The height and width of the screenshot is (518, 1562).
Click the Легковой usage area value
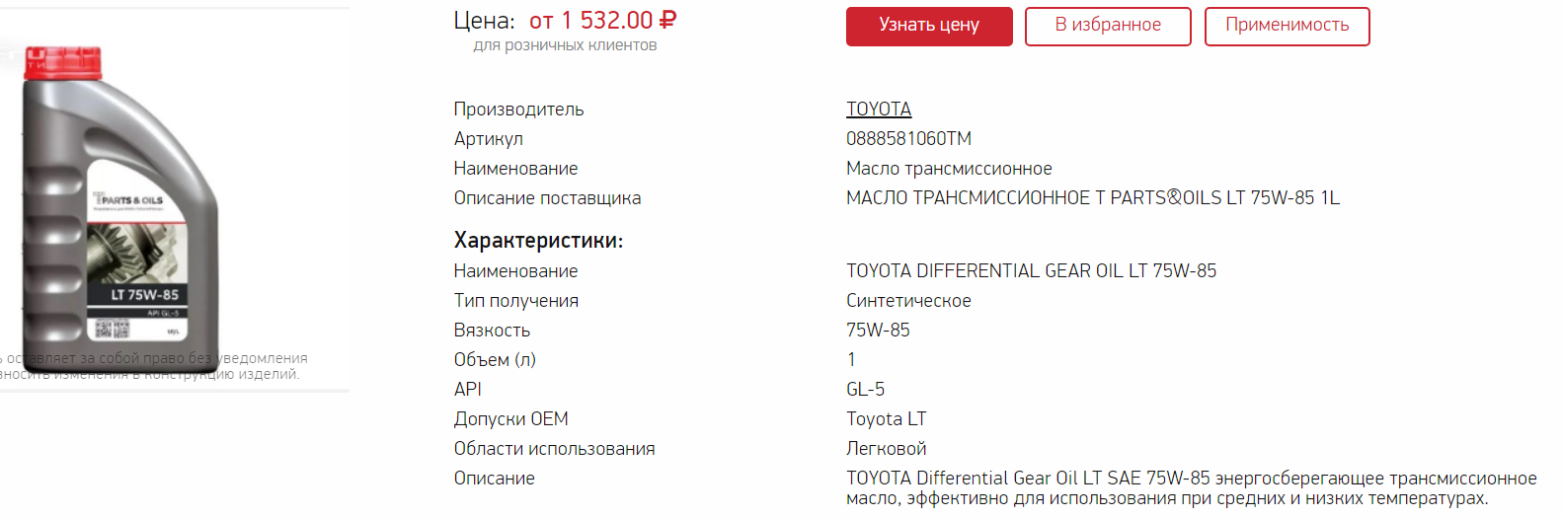click(x=886, y=448)
